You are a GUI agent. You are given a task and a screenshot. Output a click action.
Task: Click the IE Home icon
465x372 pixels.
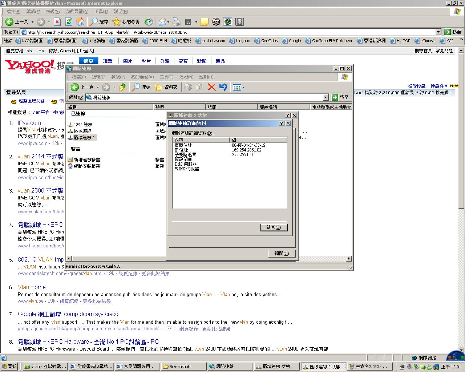coord(80,22)
